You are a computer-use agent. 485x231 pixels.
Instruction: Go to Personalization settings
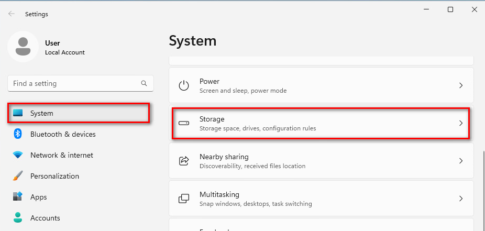54,176
